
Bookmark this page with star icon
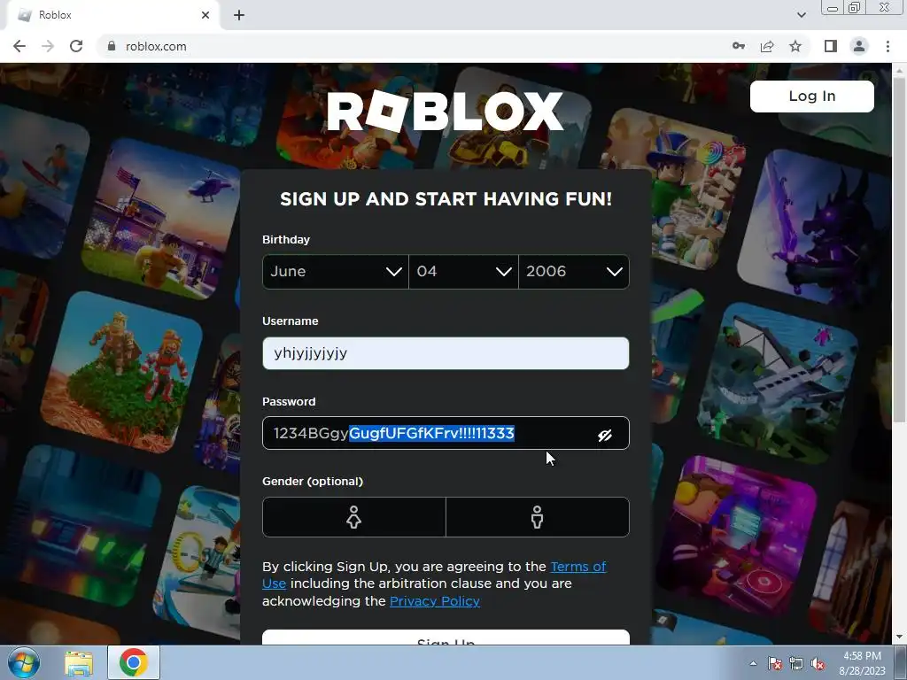(x=795, y=46)
